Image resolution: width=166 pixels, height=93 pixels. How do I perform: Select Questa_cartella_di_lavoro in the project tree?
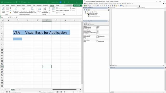point(94,16)
